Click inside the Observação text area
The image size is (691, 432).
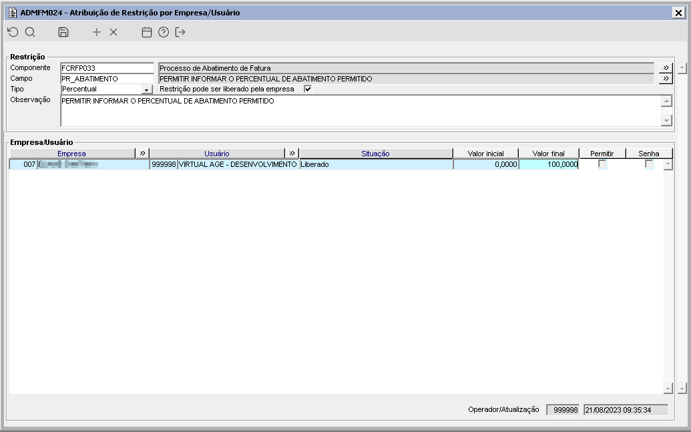(361, 111)
